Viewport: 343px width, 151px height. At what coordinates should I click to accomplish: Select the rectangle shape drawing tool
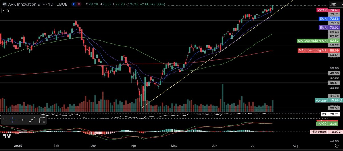pos(42,120)
